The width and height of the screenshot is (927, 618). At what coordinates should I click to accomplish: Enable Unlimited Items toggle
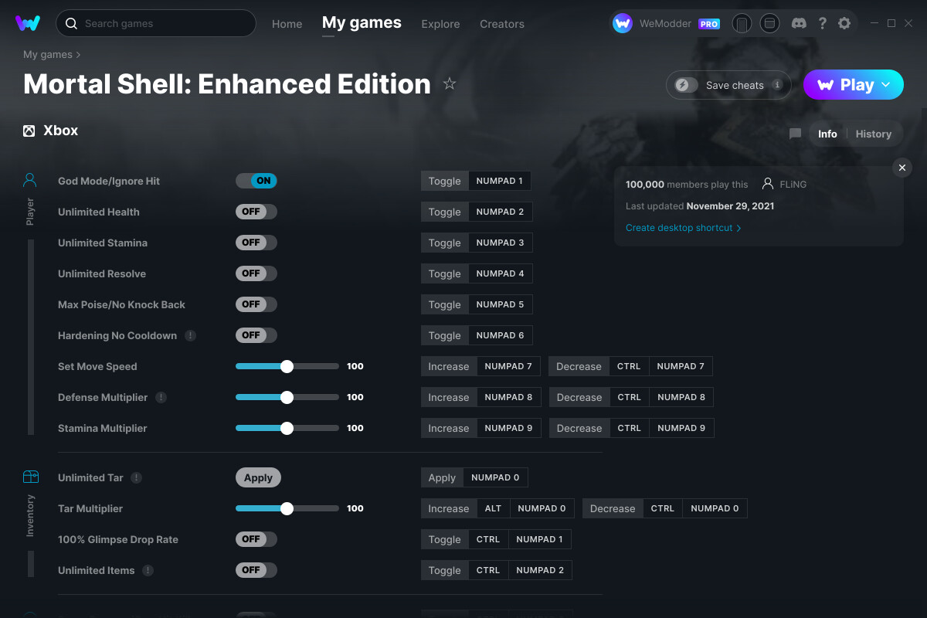pyautogui.click(x=256, y=570)
